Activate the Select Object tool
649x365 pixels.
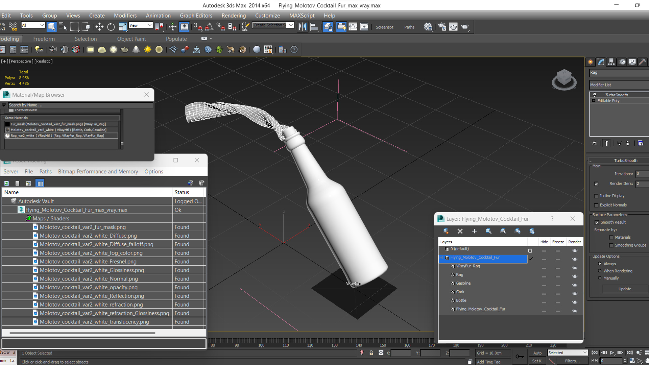51,27
